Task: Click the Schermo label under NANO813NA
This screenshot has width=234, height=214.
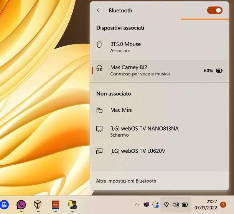Action: pos(119,135)
